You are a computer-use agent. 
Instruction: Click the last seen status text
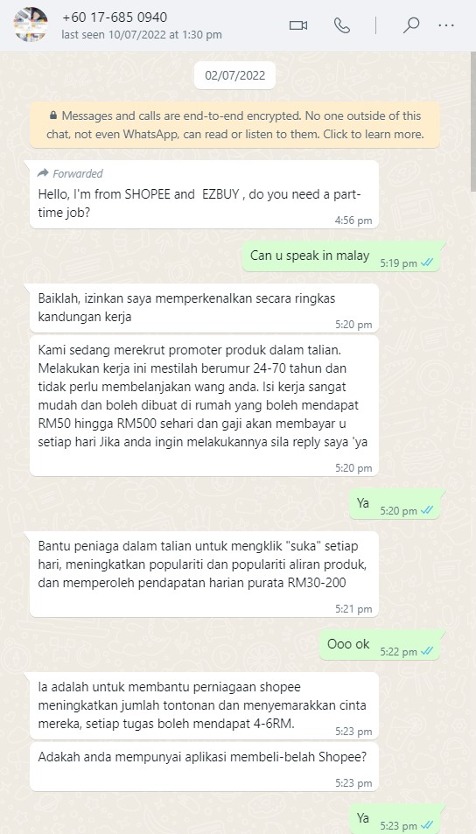pos(142,35)
